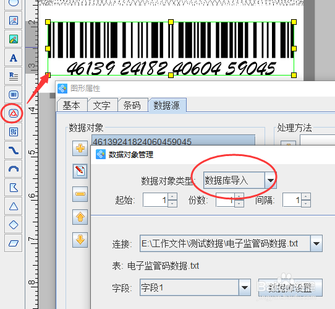Select the curve line tool
335x309 pixels.
pos(13,150)
